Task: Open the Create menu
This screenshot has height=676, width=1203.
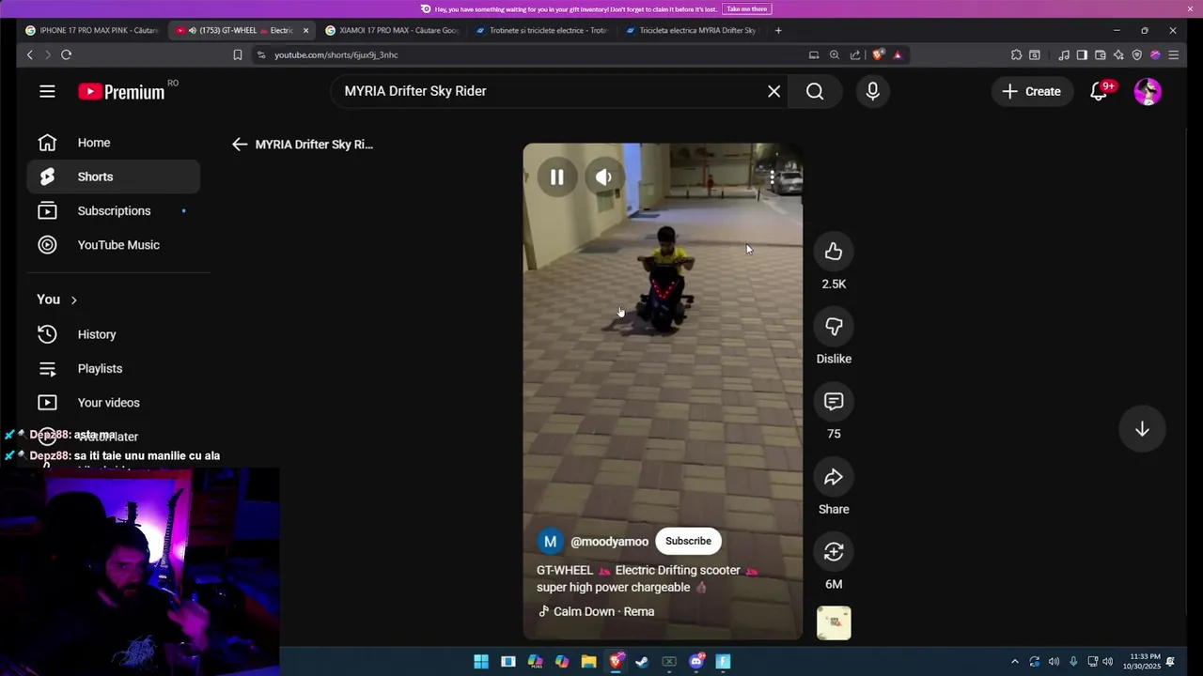Action: (1031, 91)
